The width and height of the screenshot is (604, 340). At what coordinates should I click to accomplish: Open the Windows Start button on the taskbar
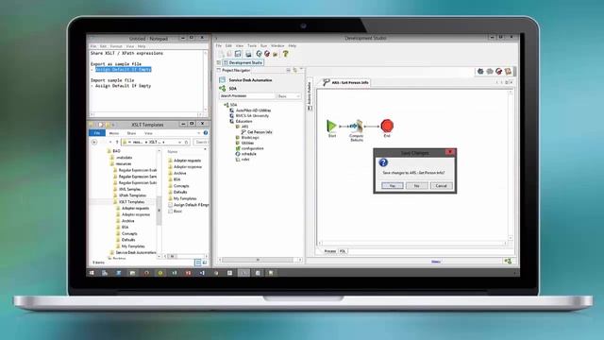[x=92, y=273]
